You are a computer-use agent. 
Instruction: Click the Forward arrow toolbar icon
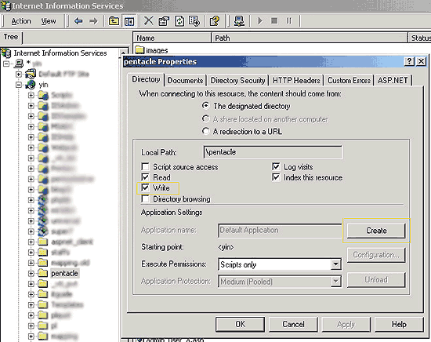coord(93,21)
